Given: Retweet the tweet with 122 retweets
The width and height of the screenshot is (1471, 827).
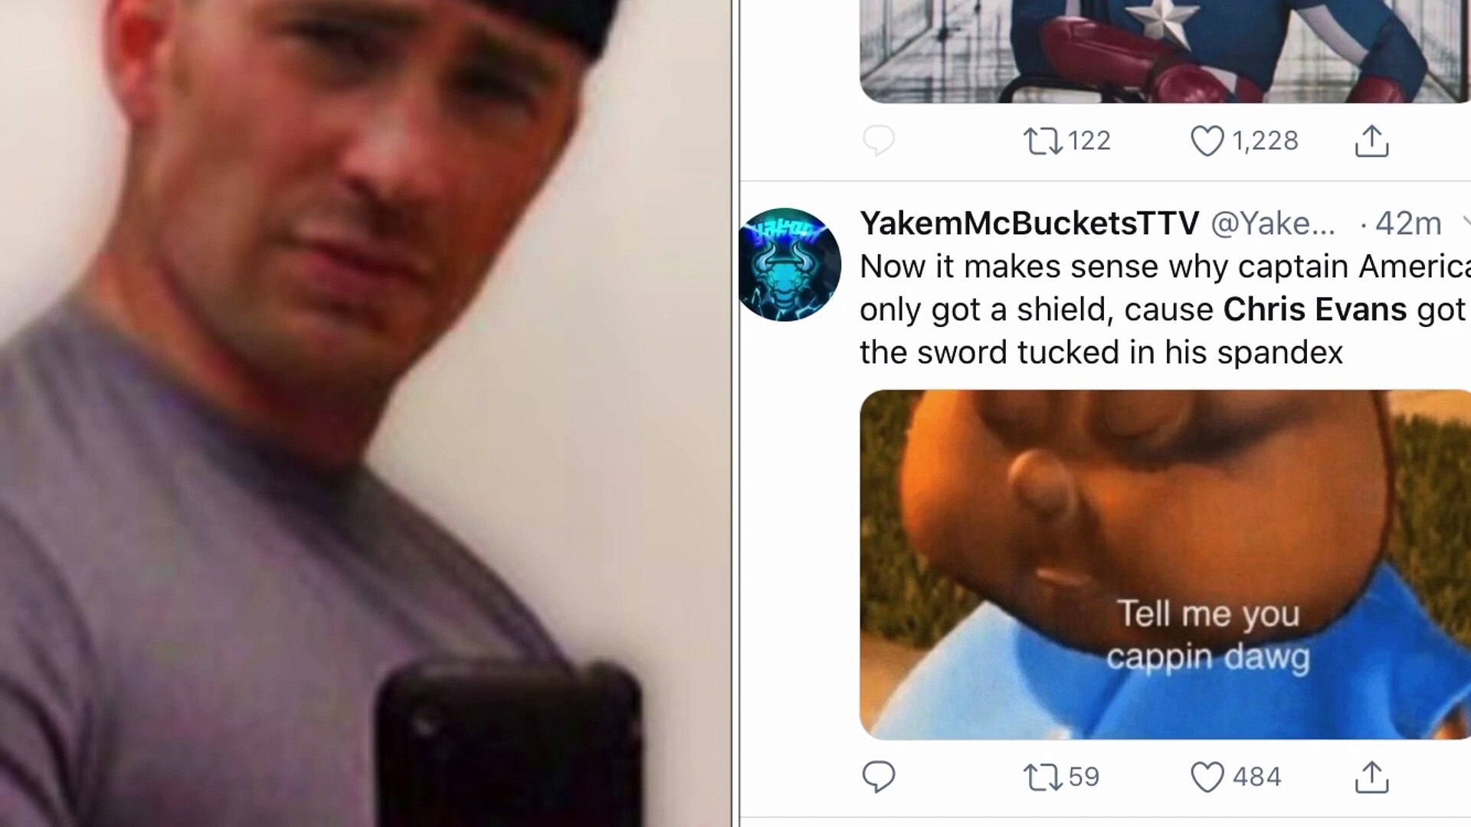Looking at the screenshot, I should (x=1043, y=141).
